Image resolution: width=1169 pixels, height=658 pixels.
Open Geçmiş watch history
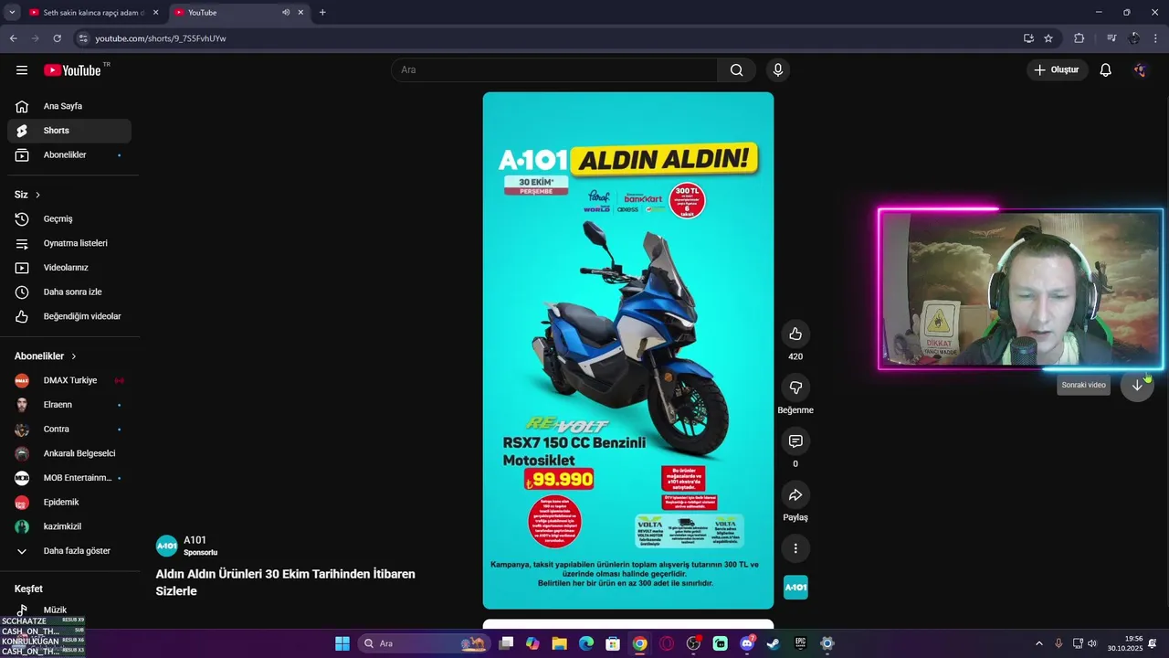point(69,219)
